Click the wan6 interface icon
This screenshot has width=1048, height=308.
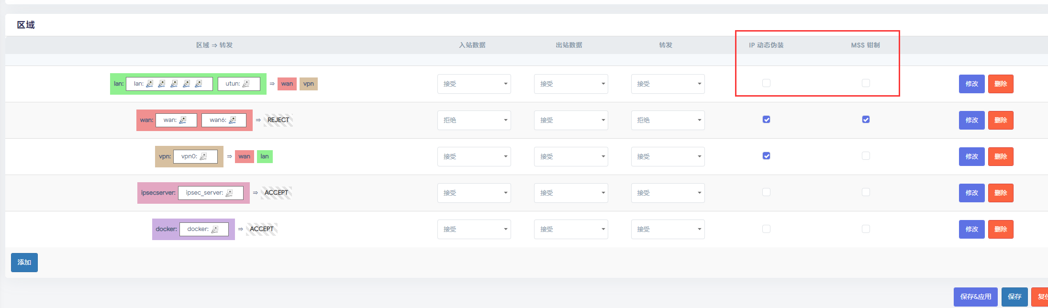point(233,120)
